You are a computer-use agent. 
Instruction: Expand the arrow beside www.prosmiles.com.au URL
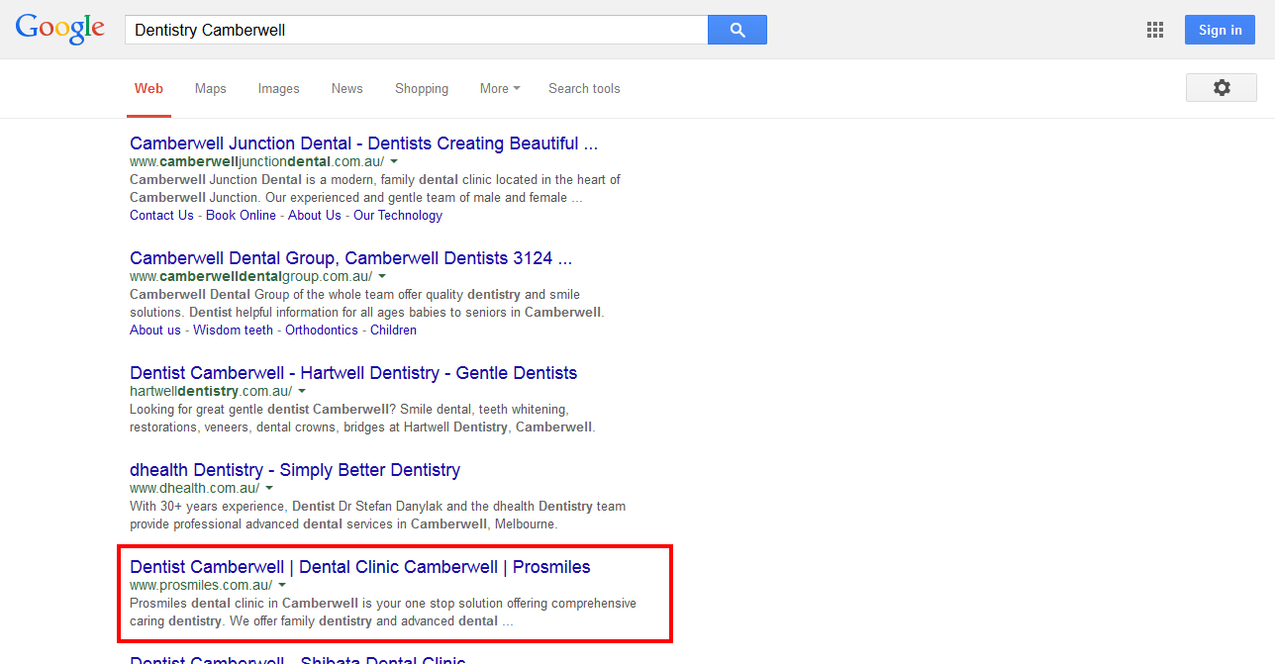(x=282, y=585)
